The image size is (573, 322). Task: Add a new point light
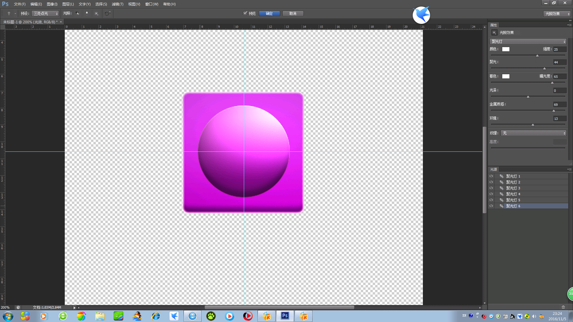(87, 13)
